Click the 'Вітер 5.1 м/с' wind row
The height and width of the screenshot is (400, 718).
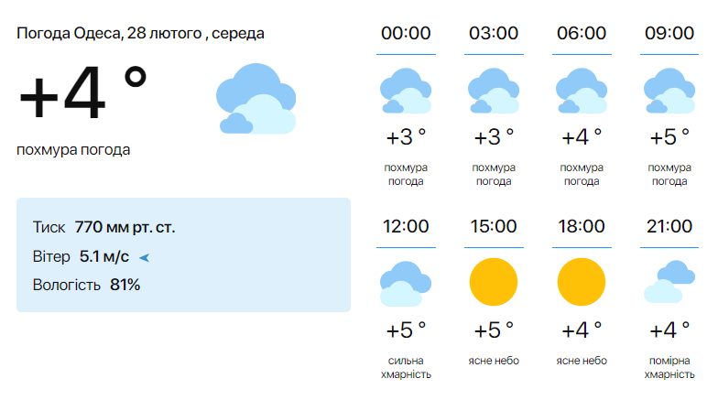(x=81, y=256)
